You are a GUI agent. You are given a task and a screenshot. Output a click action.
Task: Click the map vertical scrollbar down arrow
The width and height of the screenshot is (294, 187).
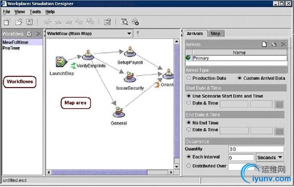pyautogui.click(x=177, y=166)
